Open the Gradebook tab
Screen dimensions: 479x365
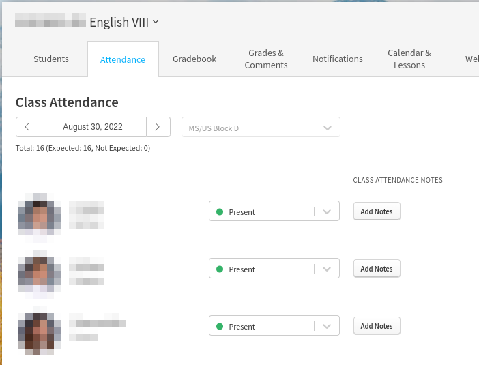pyautogui.click(x=194, y=59)
